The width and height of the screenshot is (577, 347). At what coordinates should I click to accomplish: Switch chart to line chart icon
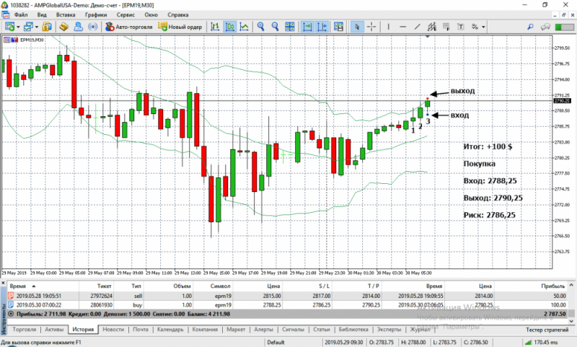pos(244,27)
